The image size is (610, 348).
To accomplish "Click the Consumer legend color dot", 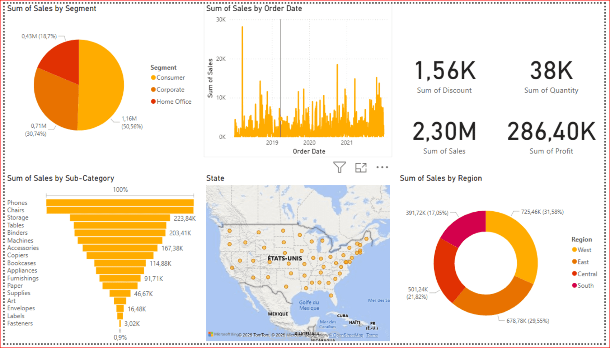I will click(153, 77).
